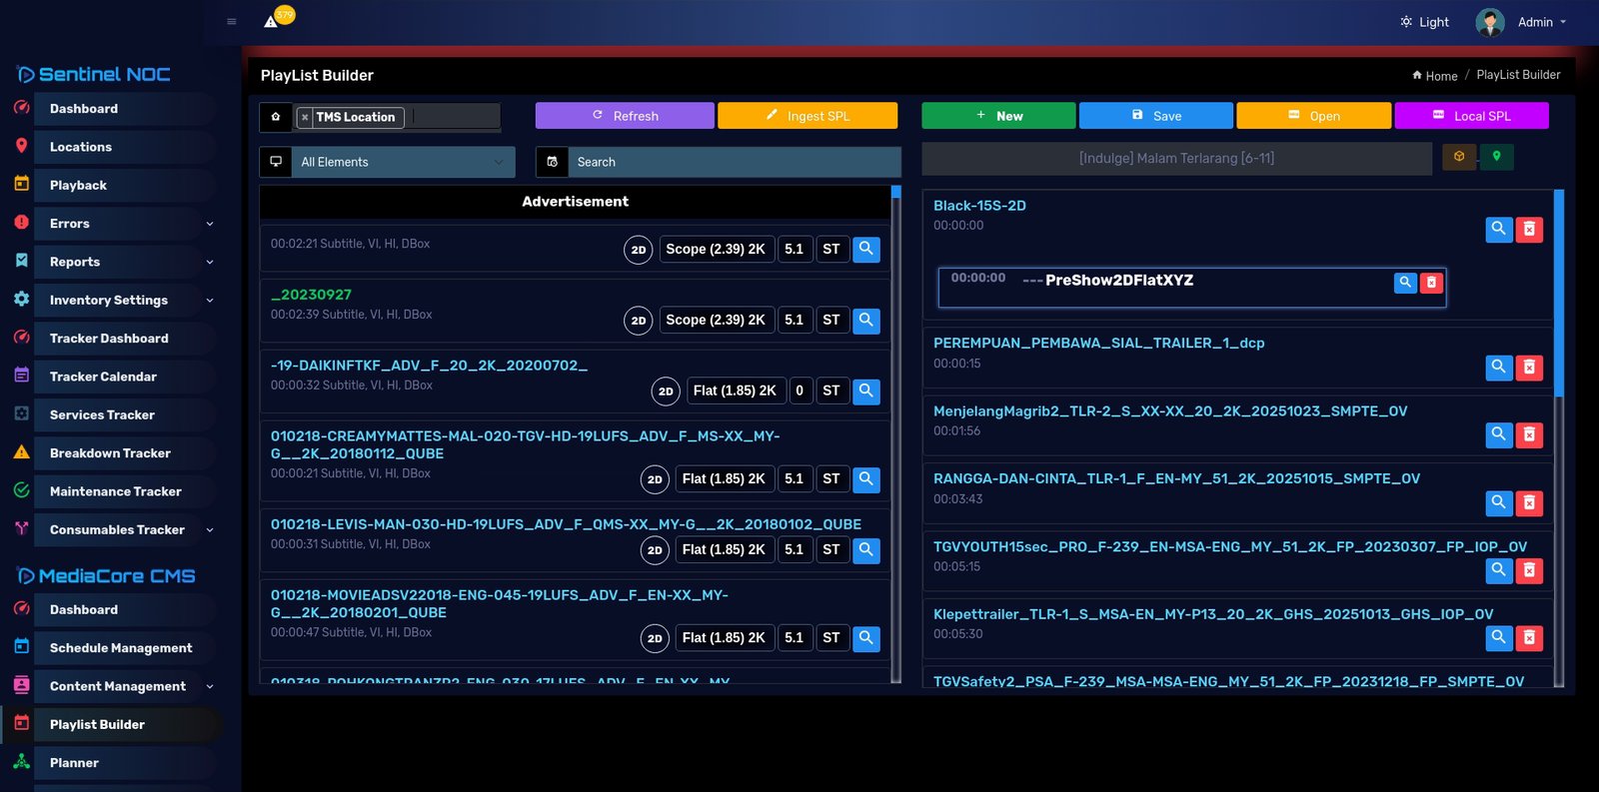Click the Refresh button
Image resolution: width=1599 pixels, height=792 pixels.
pos(625,116)
